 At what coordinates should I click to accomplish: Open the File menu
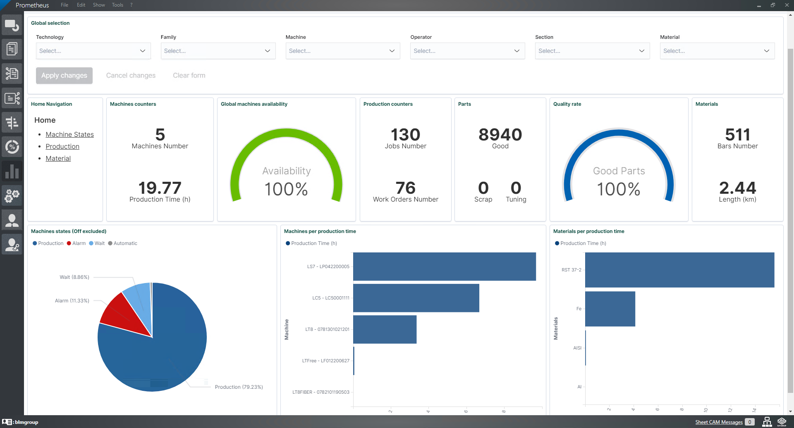click(x=65, y=5)
